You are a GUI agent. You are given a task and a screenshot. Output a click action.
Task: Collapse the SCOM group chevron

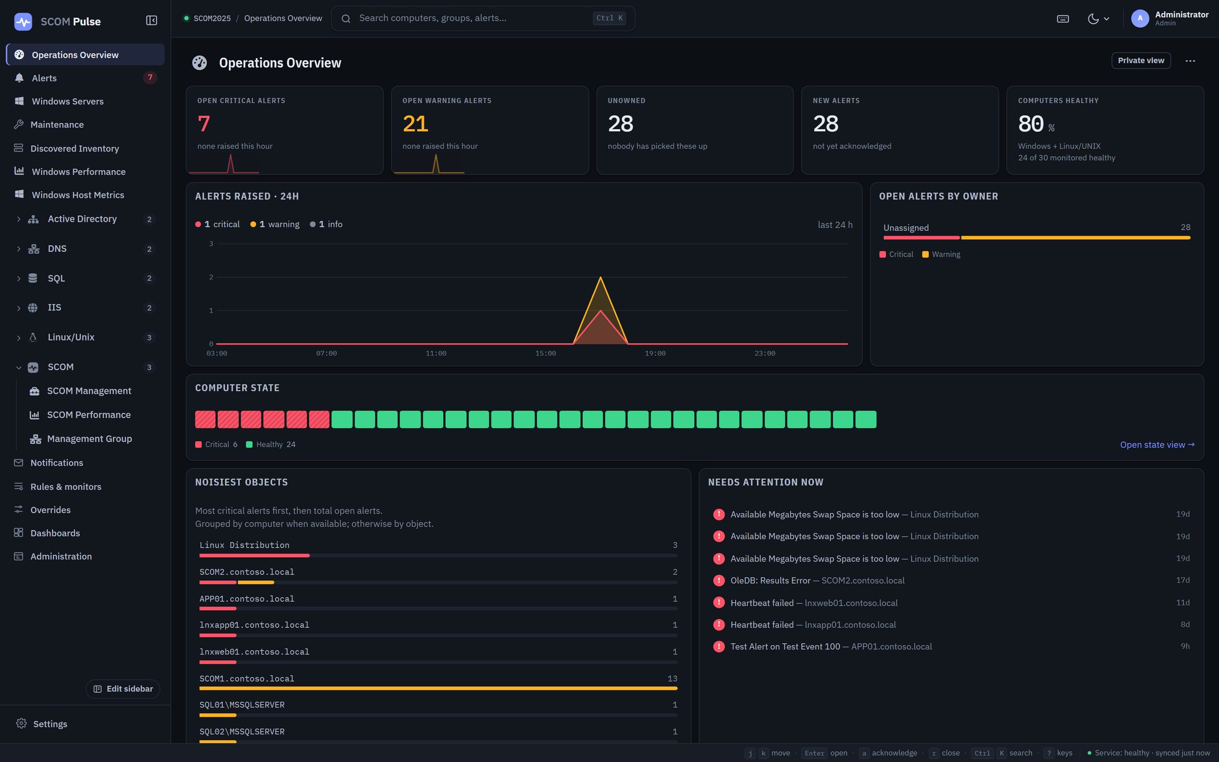point(18,367)
